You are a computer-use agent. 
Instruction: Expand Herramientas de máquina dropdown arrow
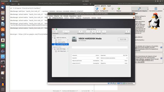coord(148,9)
